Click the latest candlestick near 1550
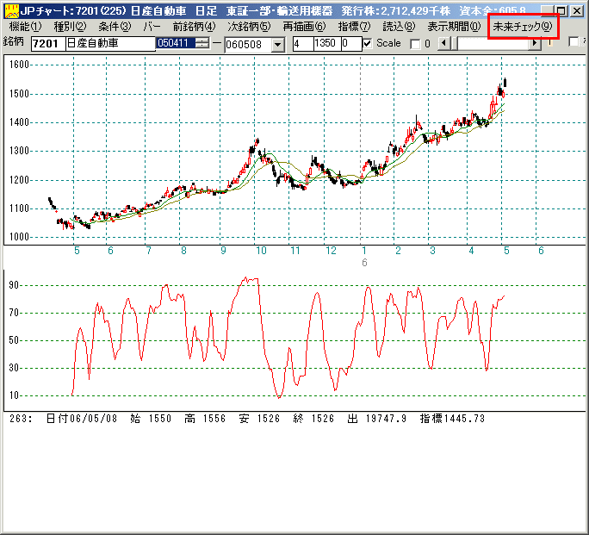 click(x=505, y=82)
